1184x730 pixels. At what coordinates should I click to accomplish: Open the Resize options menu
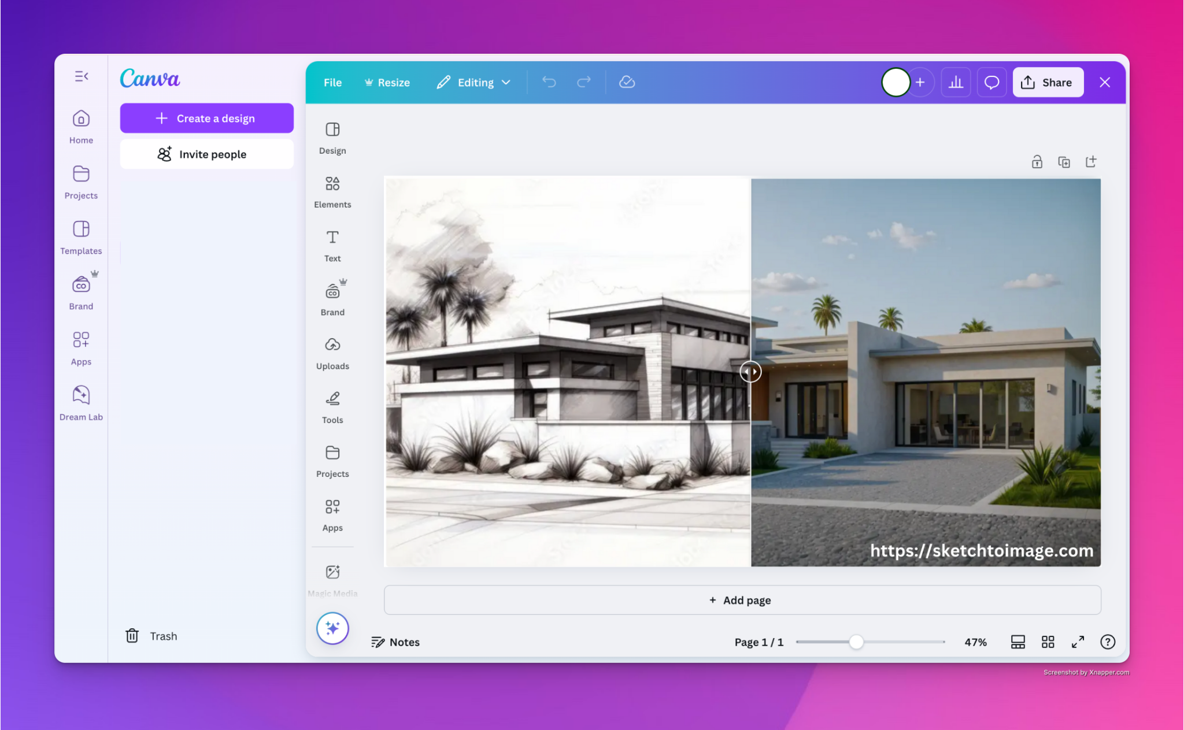click(387, 83)
